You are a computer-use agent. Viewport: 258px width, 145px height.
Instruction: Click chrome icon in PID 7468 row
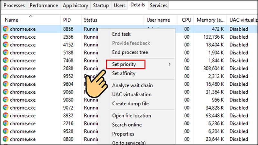(5, 61)
